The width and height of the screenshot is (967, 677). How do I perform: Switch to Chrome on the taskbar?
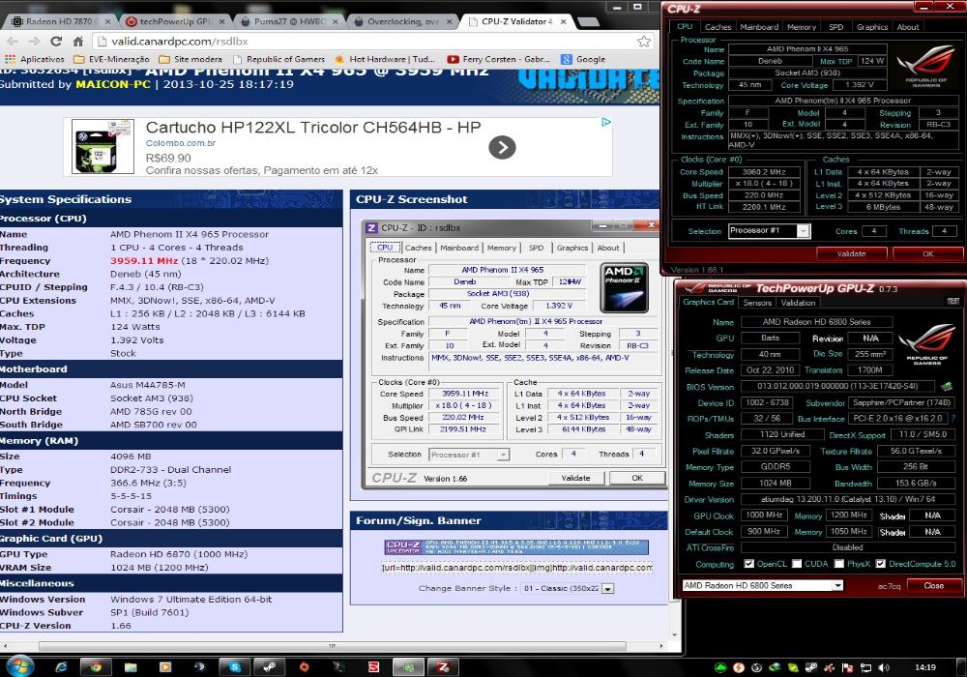click(x=96, y=667)
